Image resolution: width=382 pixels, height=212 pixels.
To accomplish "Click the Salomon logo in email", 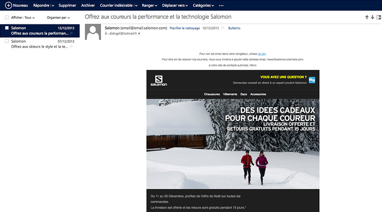I will [x=159, y=81].
